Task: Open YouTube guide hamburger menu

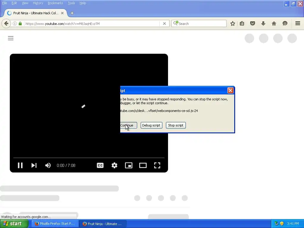Action: coord(11,38)
